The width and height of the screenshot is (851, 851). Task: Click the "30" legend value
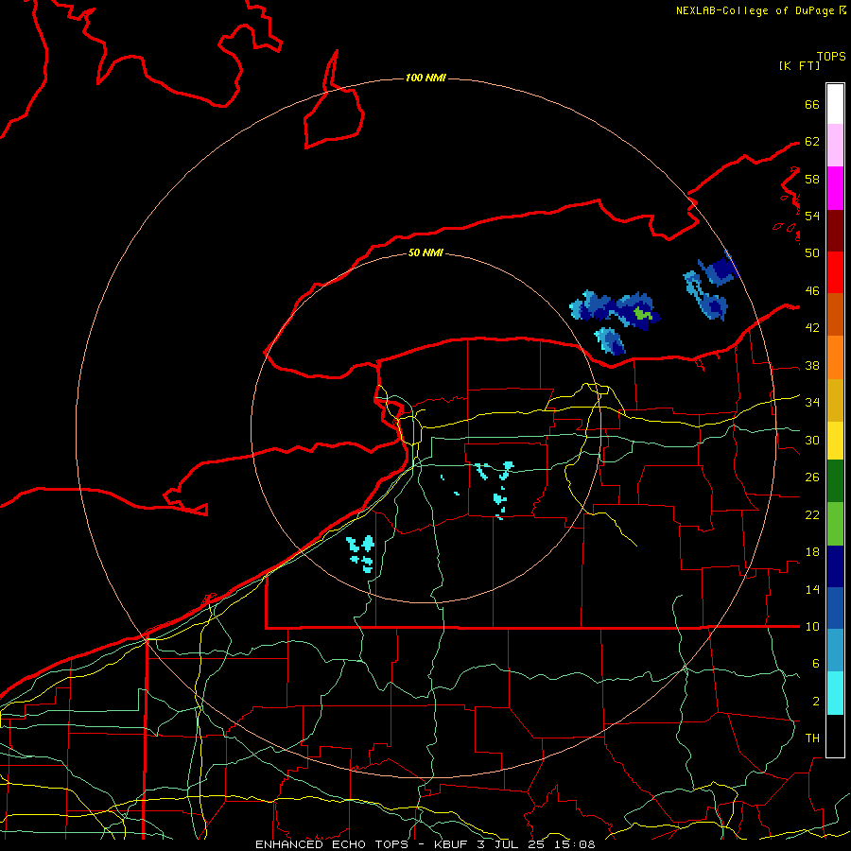pyautogui.click(x=812, y=440)
